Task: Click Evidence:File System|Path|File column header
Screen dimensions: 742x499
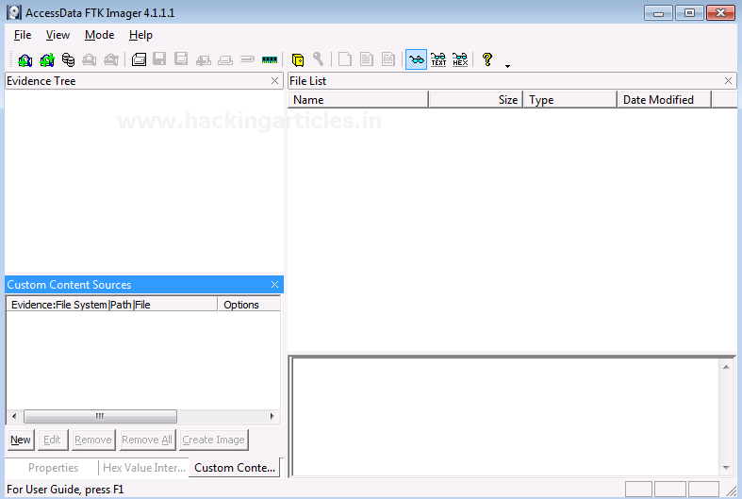Action: point(111,305)
